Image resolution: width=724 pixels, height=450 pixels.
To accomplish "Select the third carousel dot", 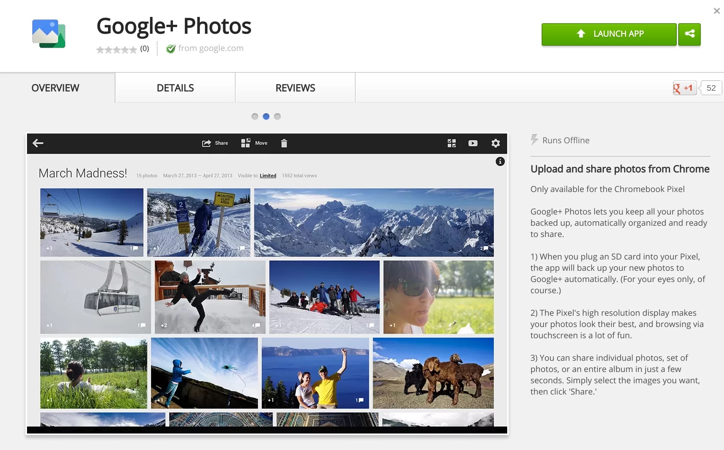I will 277,117.
